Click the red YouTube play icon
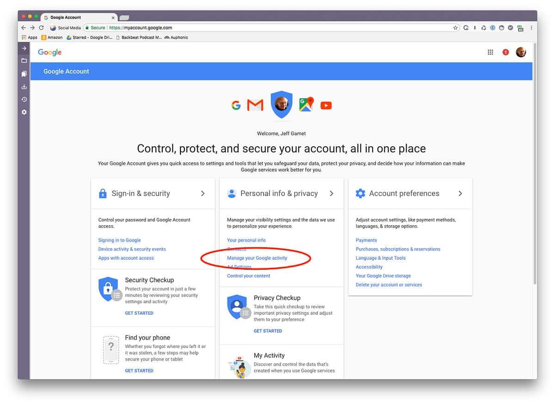 pos(326,106)
